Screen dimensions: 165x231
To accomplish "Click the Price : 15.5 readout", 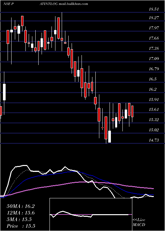I will click(21, 226).
